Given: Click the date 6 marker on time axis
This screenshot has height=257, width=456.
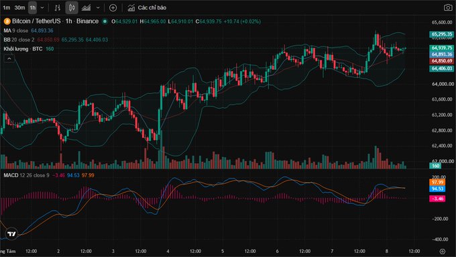Looking at the screenshot, I should tap(277, 251).
